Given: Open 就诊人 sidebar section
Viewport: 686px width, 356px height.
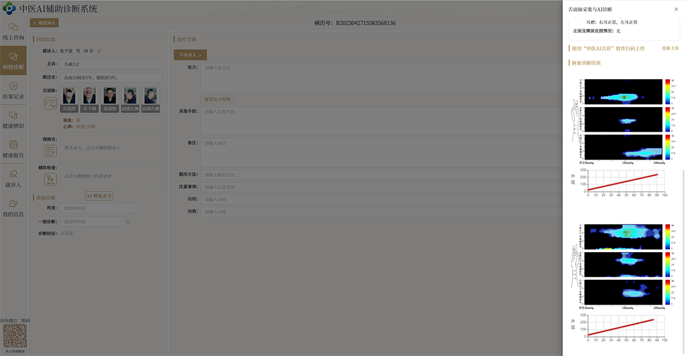Looking at the screenshot, I should tap(13, 178).
